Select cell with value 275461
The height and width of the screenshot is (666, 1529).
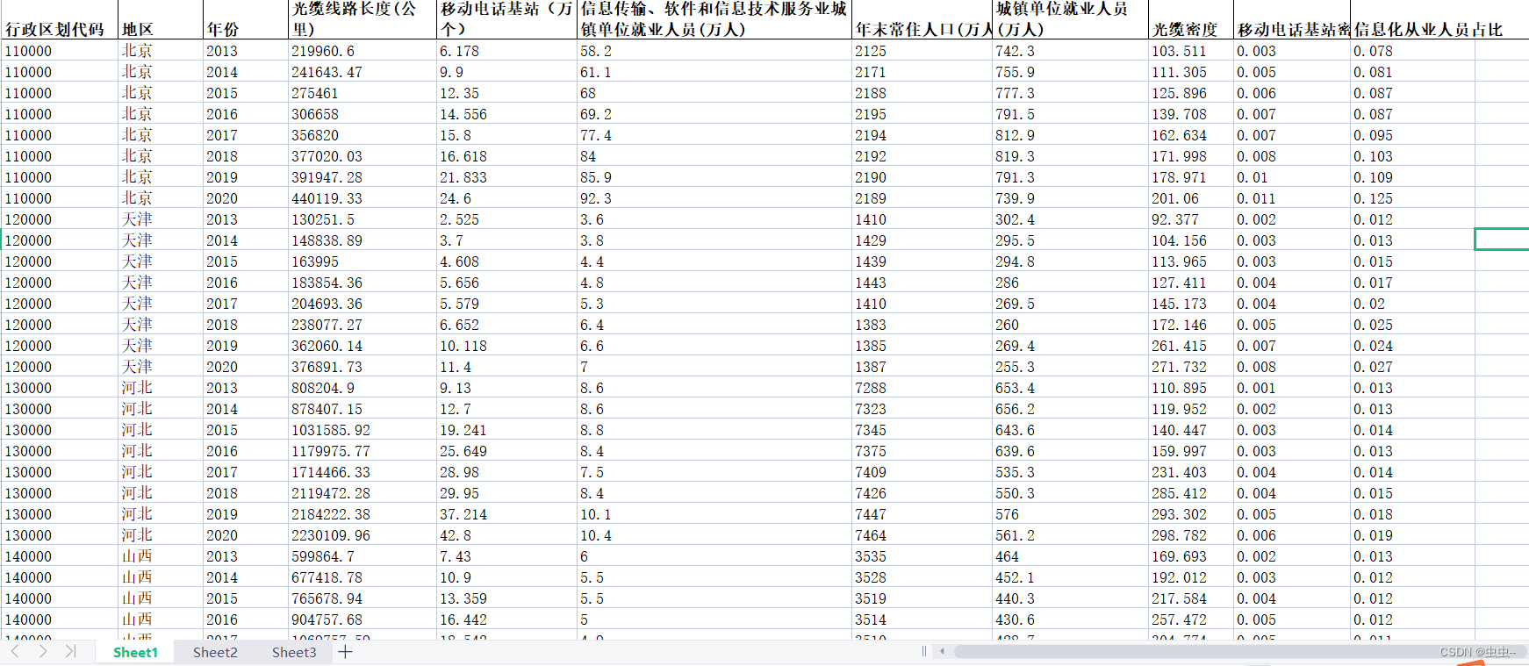click(363, 93)
